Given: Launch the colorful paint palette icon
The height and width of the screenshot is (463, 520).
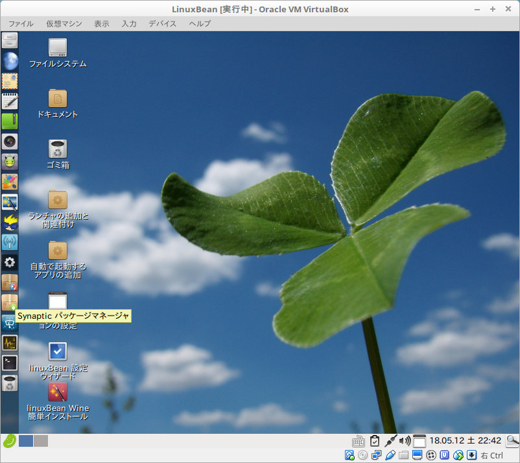Looking at the screenshot, I should click(10, 182).
